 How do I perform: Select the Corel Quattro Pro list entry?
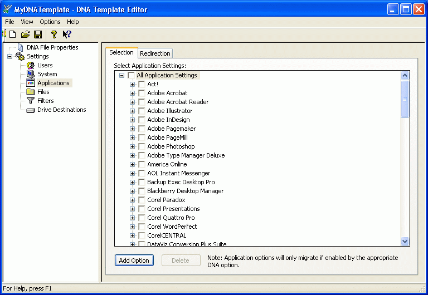click(171, 218)
